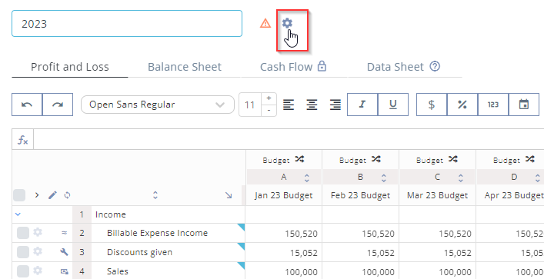The width and height of the screenshot is (544, 279).
Task: Apply 123 plain number format
Action: [493, 105]
